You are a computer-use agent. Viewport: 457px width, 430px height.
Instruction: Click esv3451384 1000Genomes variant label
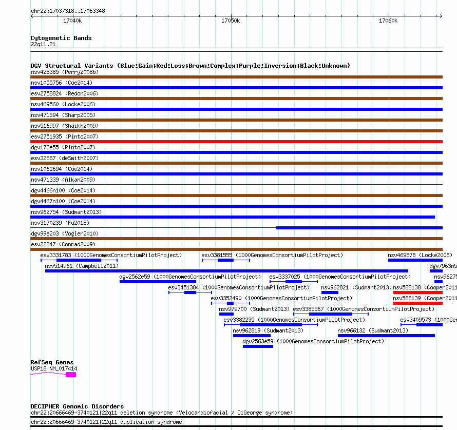(x=239, y=287)
